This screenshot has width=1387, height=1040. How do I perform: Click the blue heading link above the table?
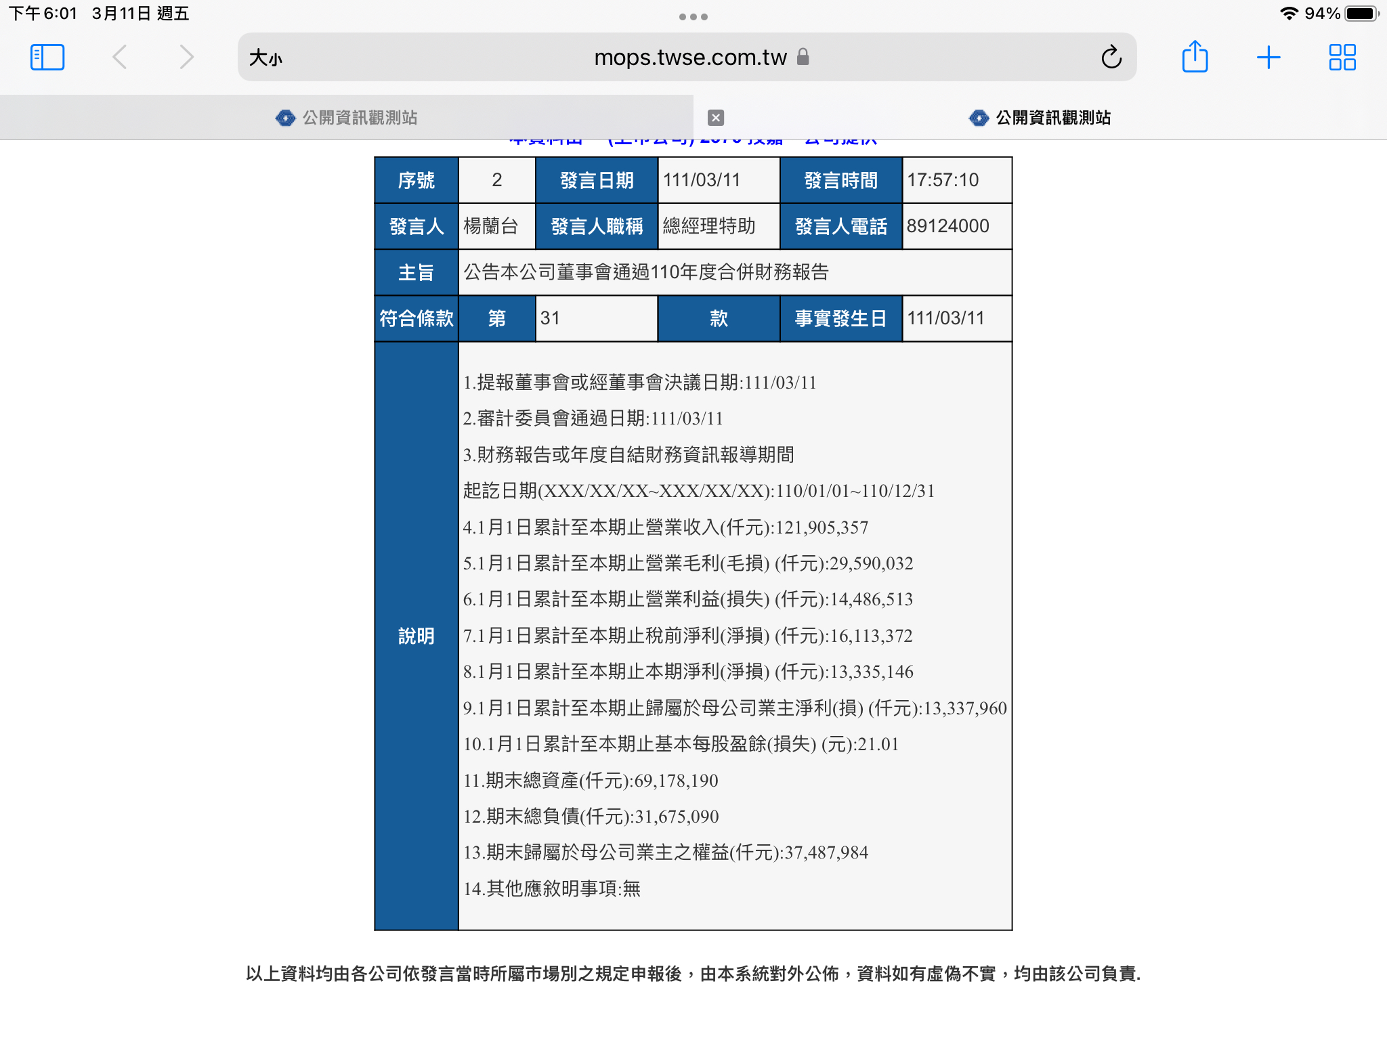pyautogui.click(x=693, y=141)
